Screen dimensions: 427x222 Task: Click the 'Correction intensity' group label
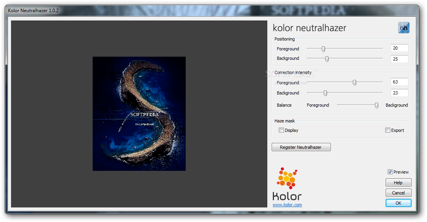(293, 72)
